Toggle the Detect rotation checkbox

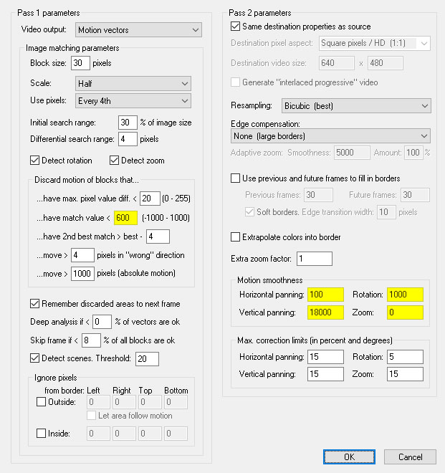(x=35, y=160)
